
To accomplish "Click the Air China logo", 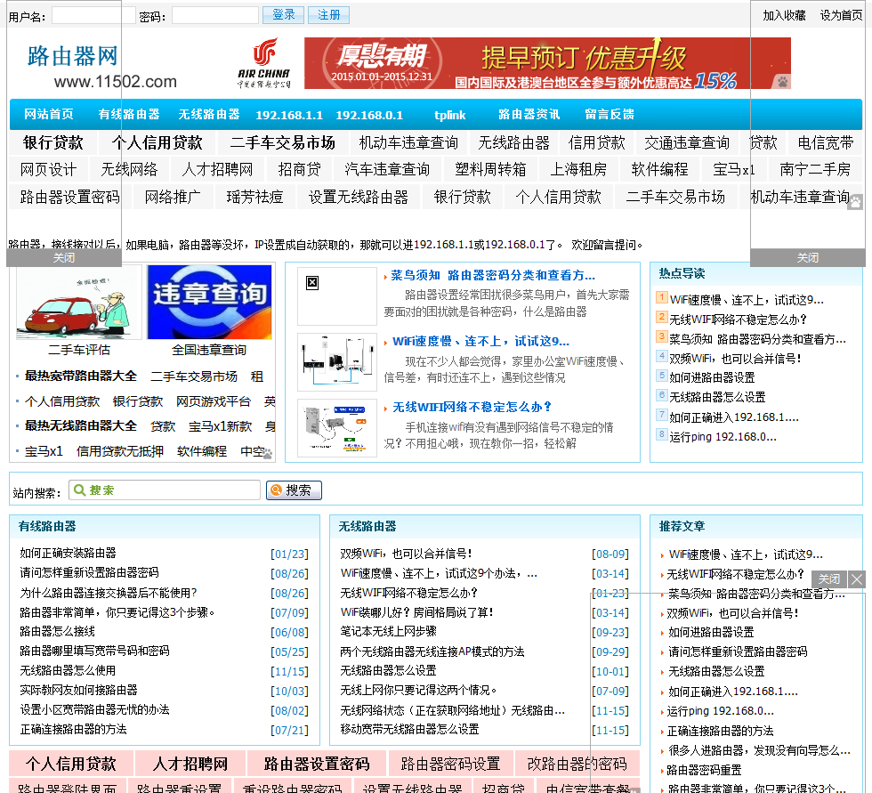I will (x=264, y=63).
